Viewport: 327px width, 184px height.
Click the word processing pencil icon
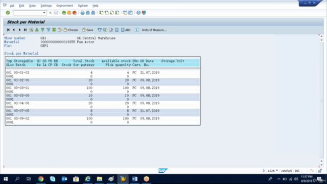pyautogui.click(x=111, y=30)
